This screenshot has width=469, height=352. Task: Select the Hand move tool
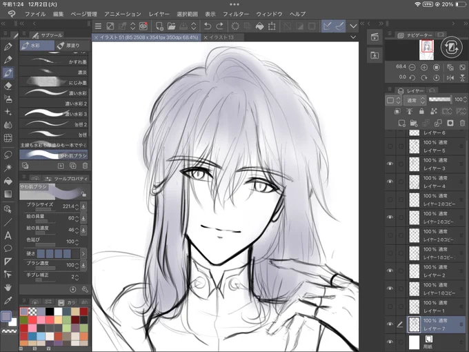(x=8, y=287)
